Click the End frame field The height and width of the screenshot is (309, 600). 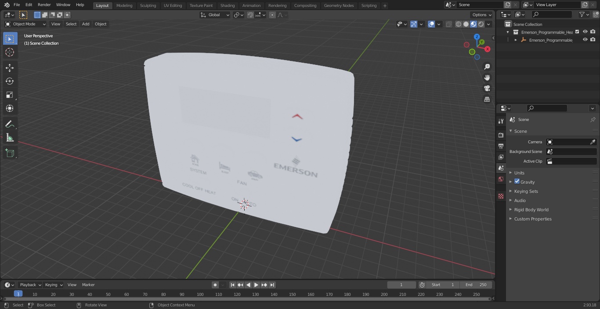[476, 285]
